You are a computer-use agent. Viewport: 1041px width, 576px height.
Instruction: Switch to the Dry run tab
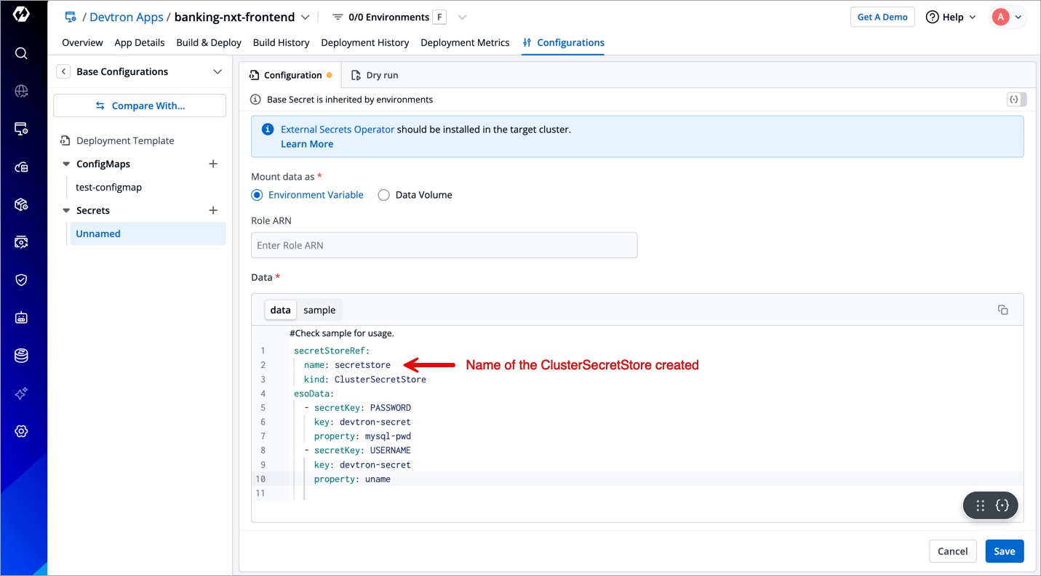coord(375,75)
